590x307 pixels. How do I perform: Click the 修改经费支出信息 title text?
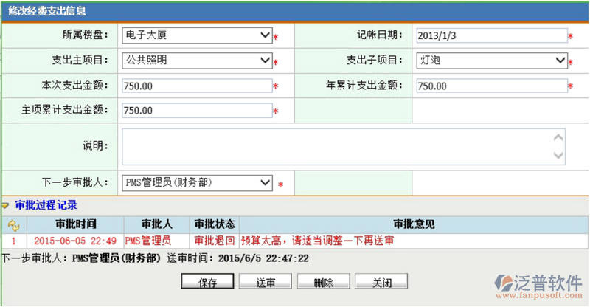(47, 11)
